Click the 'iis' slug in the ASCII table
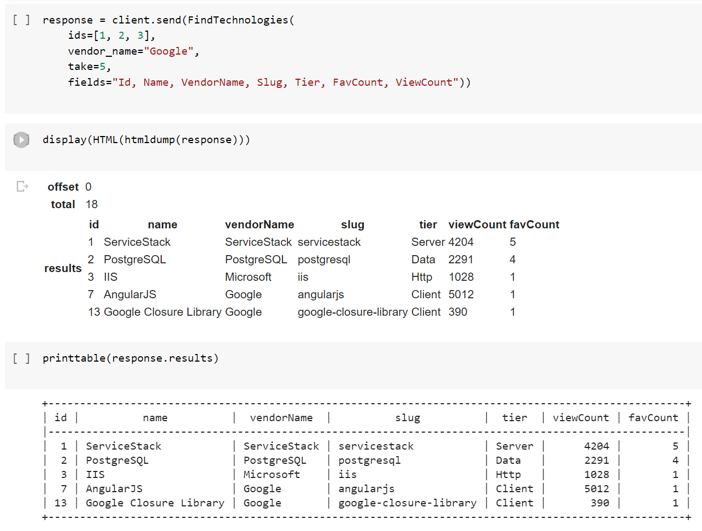 tap(347, 475)
